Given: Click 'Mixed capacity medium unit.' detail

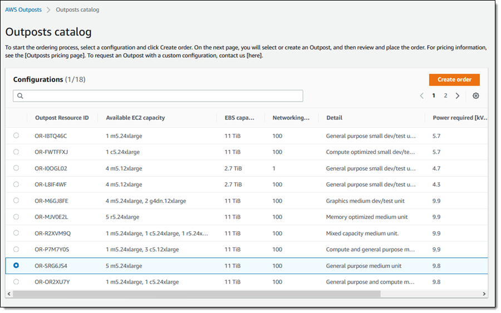Looking at the screenshot, I should (362, 233).
